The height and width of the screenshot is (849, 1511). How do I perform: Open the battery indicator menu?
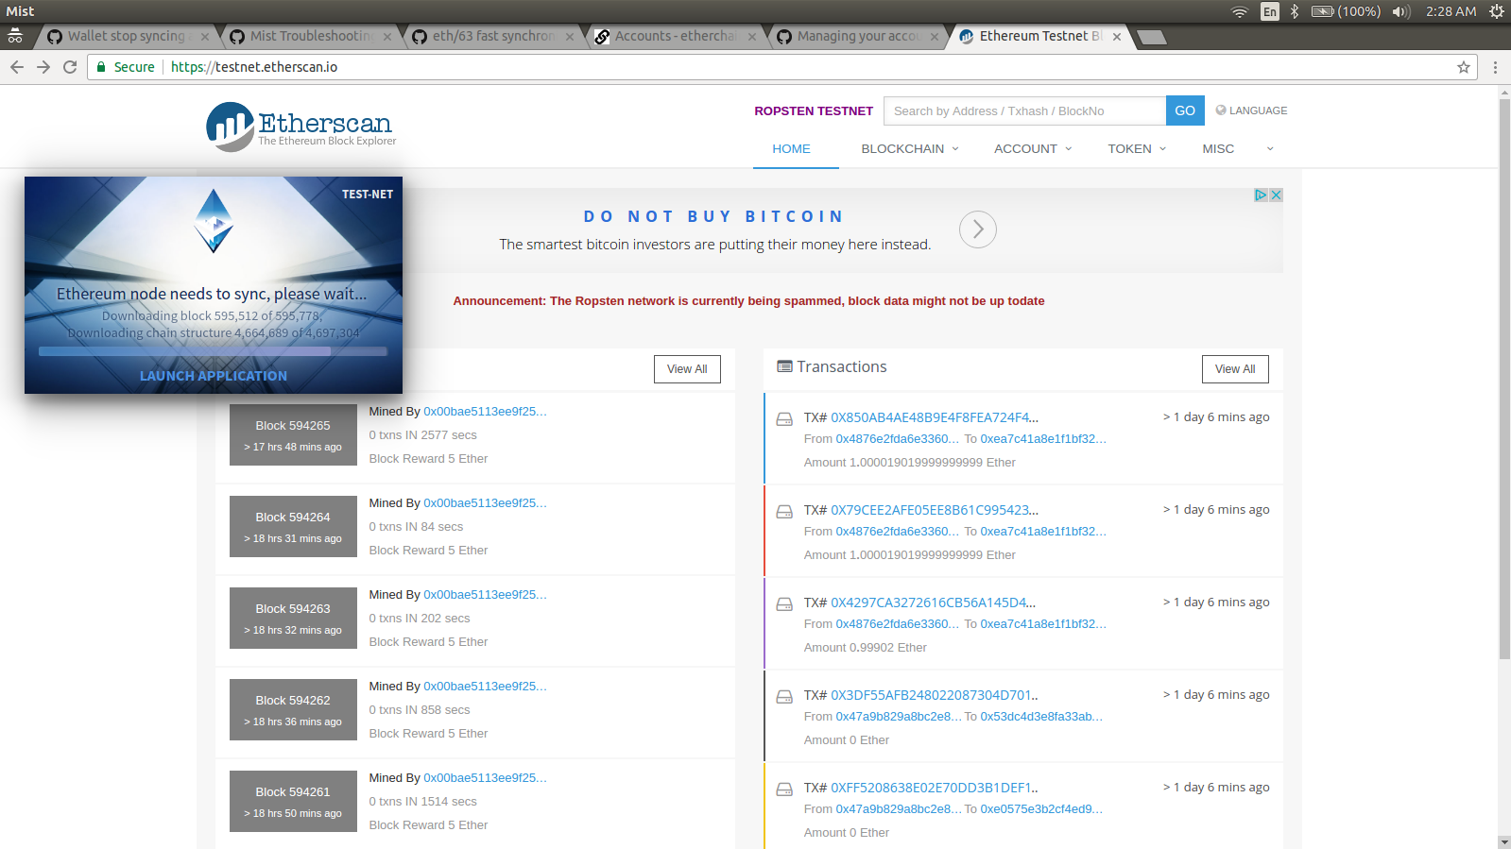[x=1346, y=11]
